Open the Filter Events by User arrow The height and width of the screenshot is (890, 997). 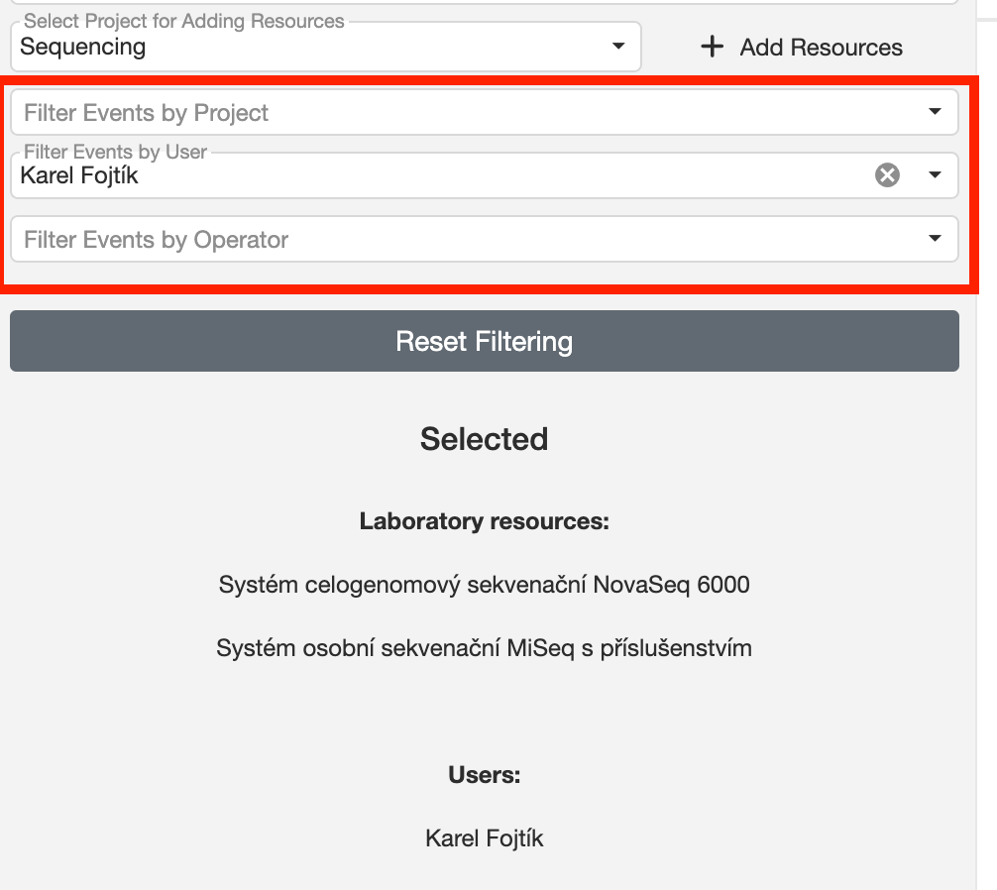(x=935, y=175)
